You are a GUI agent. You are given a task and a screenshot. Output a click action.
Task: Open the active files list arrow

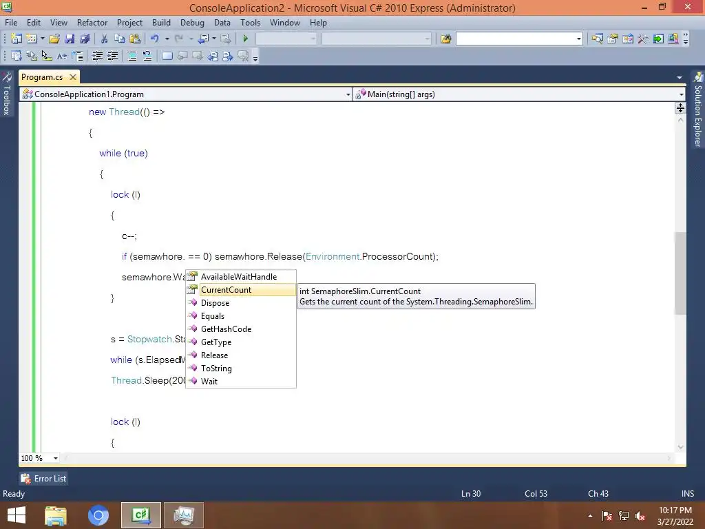click(x=680, y=77)
